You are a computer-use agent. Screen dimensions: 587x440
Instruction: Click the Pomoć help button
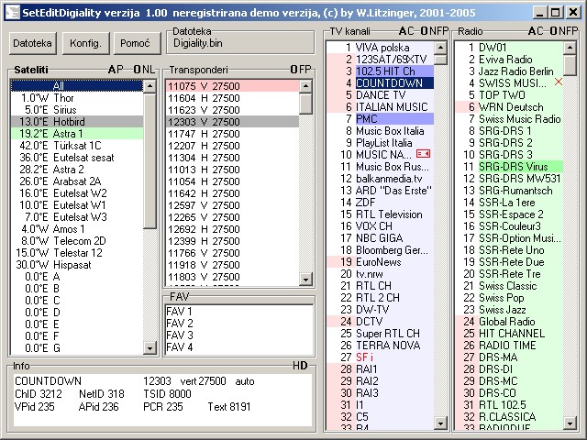[135, 43]
